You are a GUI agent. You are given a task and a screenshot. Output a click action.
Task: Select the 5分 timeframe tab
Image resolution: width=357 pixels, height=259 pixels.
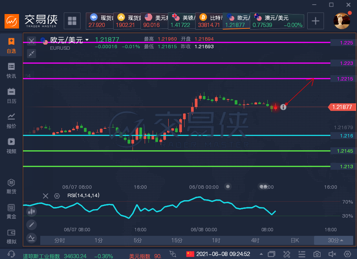click(138, 240)
